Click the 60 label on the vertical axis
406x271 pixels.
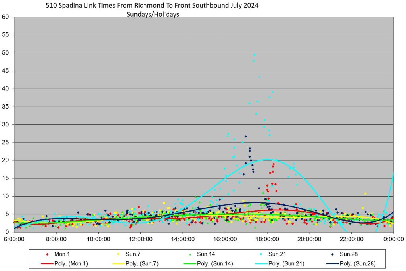(x=6, y=17)
